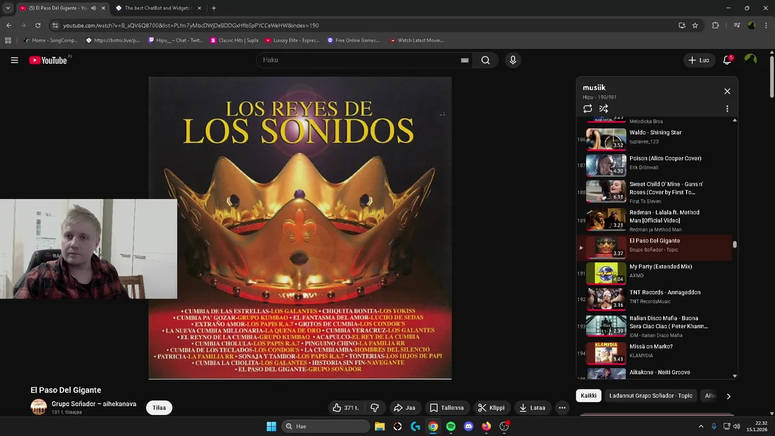Screen dimensions: 775x436
Task: Select the TNT Records - Armageddon thumbnail
Action: 606,299
